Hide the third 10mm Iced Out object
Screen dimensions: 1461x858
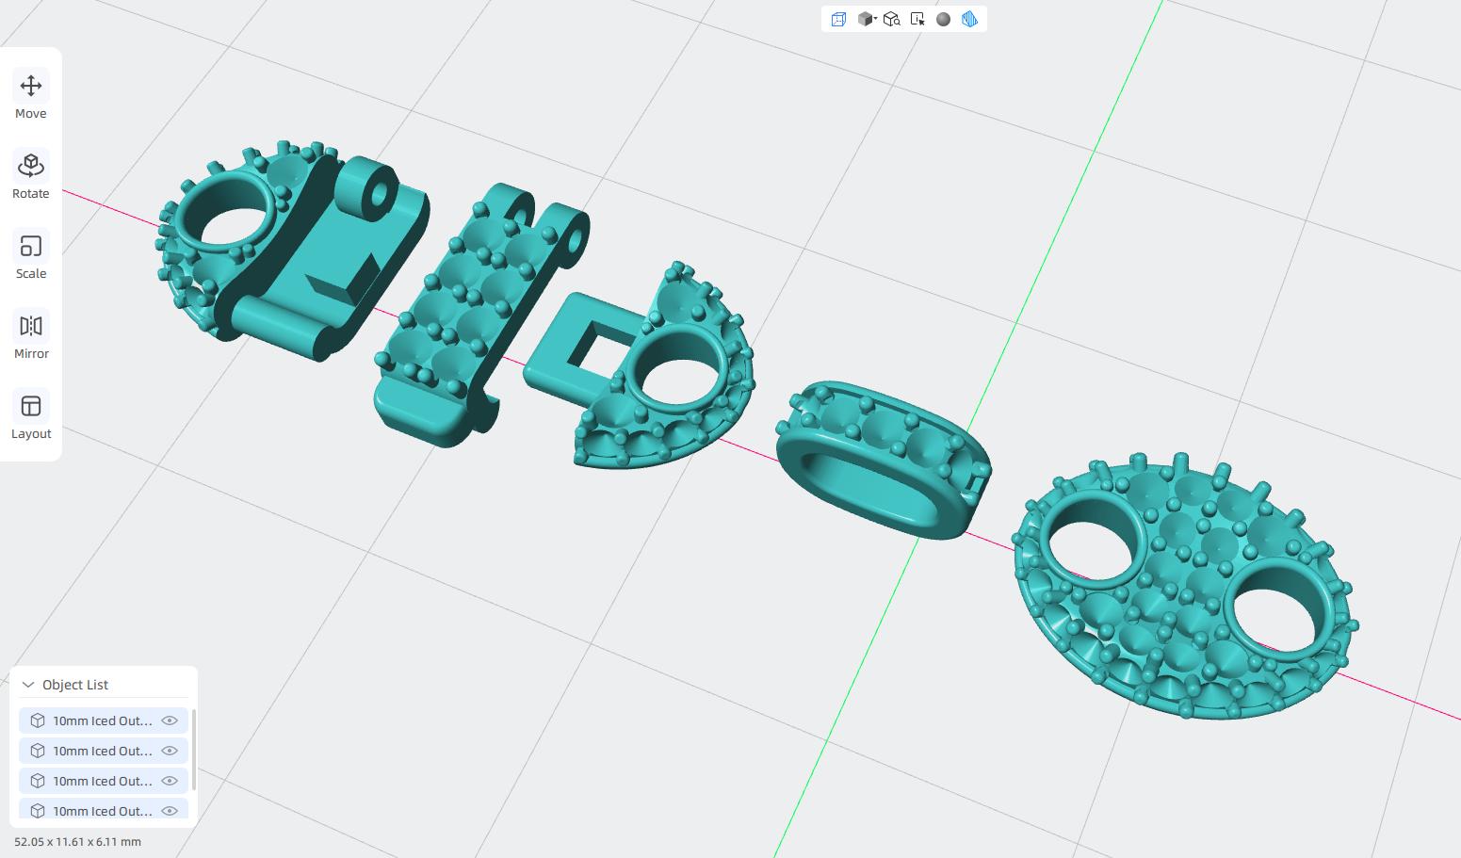[170, 781]
